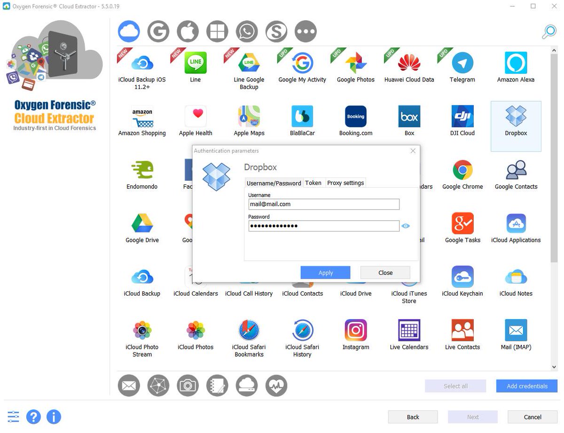Select the iCloud Keychain service
564x433 pixels.
(462, 281)
